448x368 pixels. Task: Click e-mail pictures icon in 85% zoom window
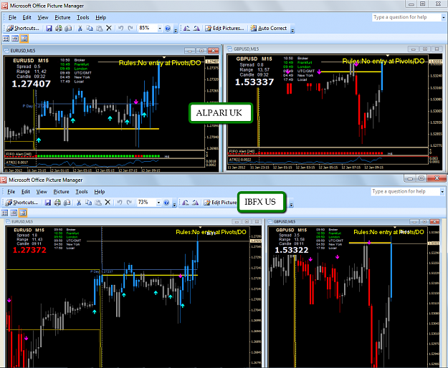68,28
